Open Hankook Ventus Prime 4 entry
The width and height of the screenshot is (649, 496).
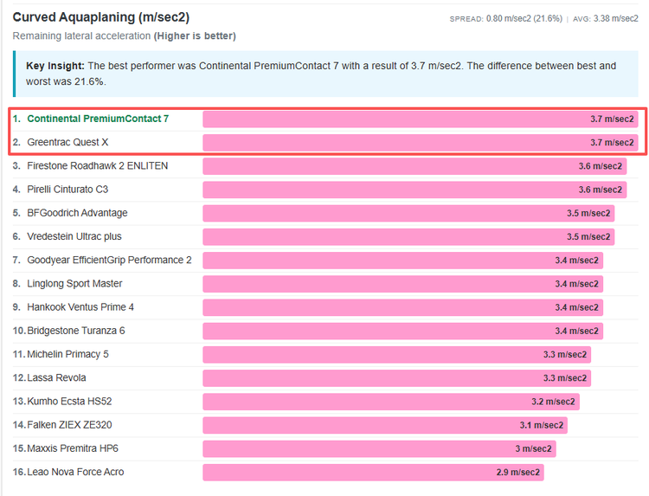click(80, 307)
